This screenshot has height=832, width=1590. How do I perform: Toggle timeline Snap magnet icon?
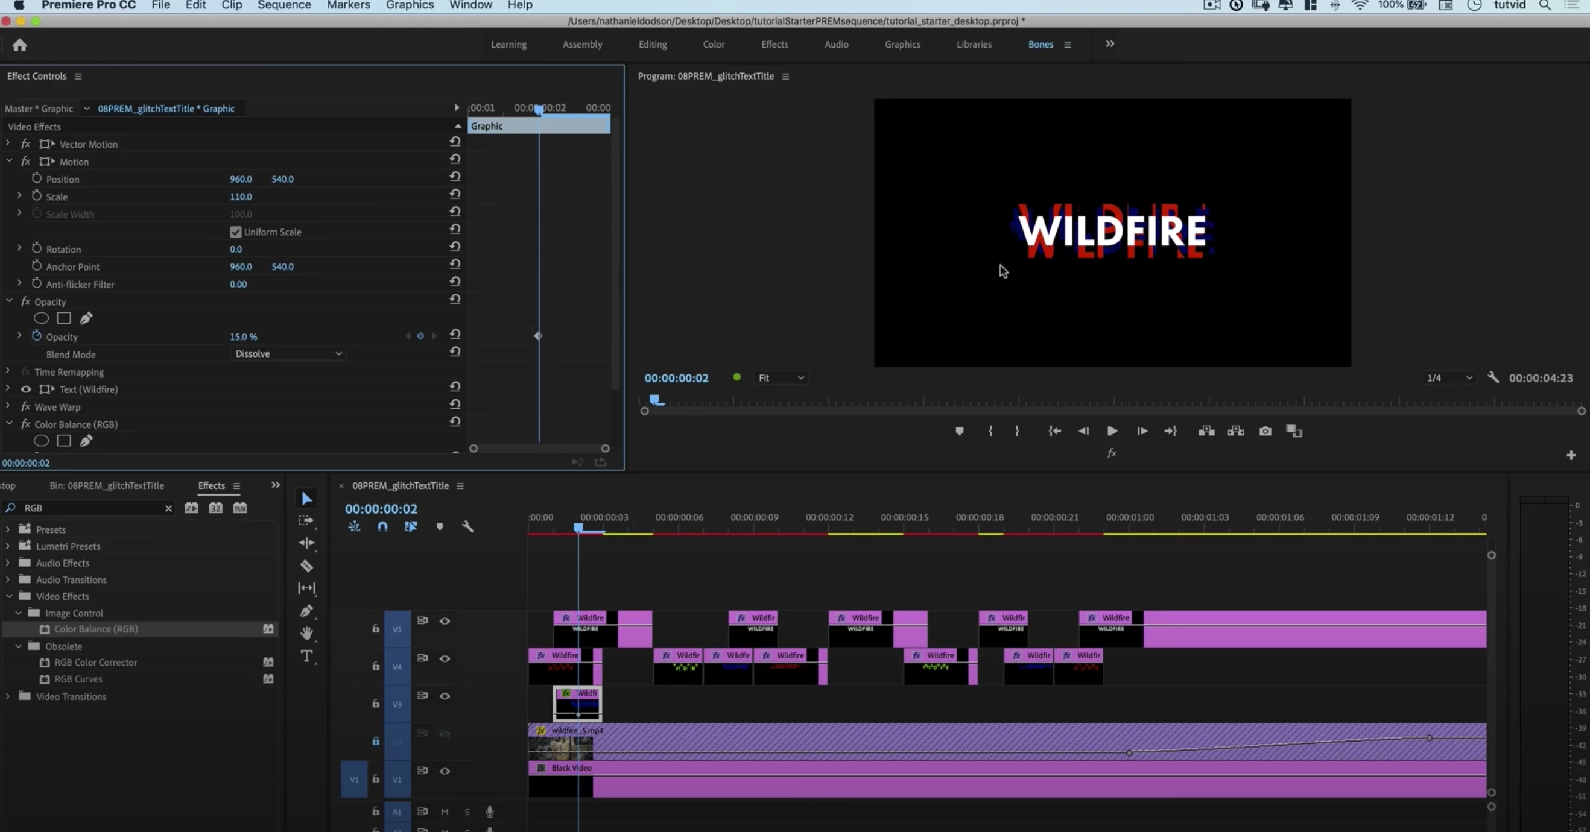pyautogui.click(x=382, y=526)
